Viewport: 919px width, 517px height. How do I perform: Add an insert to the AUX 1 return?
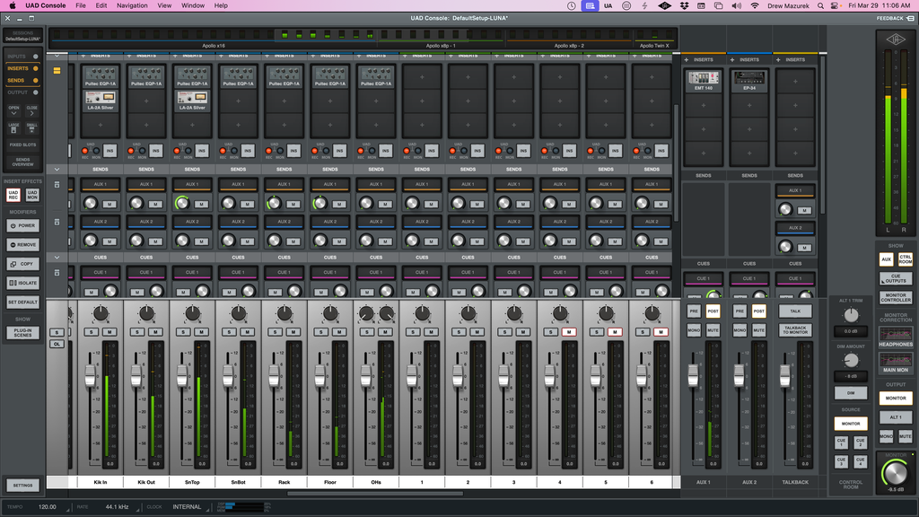coord(687,60)
